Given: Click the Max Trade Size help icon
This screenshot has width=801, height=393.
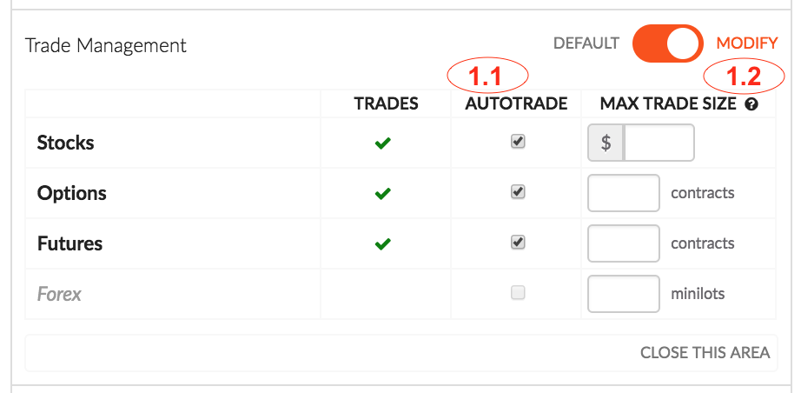Looking at the screenshot, I should (x=751, y=104).
